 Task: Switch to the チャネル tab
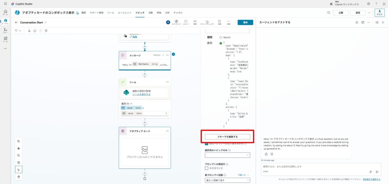pyautogui.click(x=178, y=13)
